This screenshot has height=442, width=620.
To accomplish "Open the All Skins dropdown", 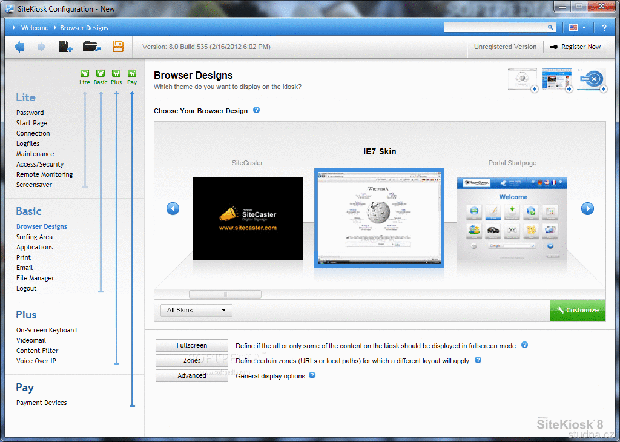I will pyautogui.click(x=196, y=310).
